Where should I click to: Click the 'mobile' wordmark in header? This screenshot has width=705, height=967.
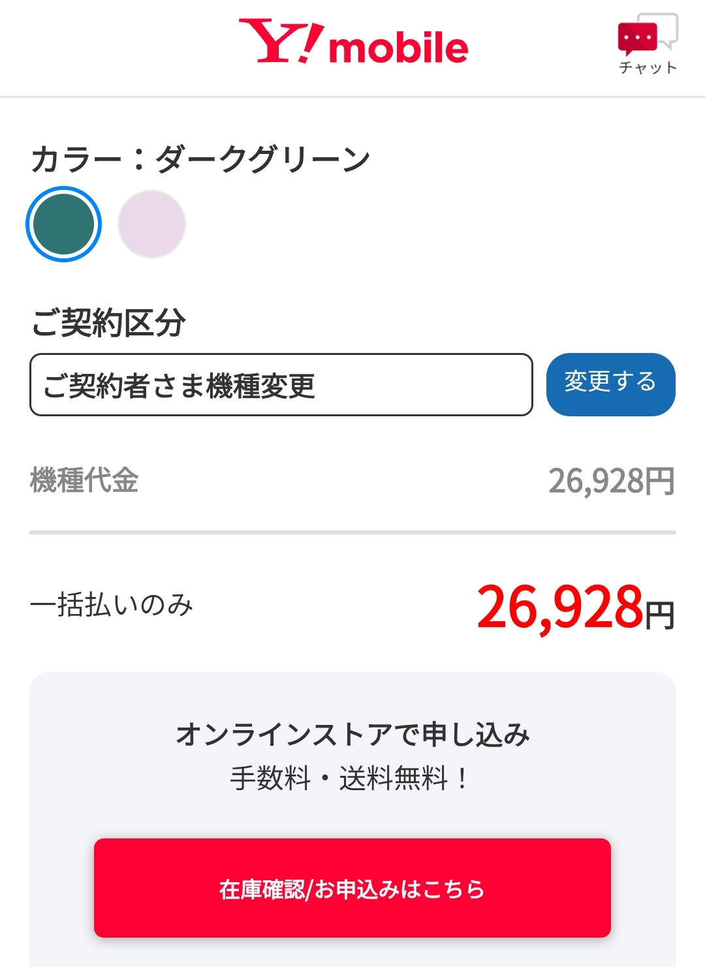pyautogui.click(x=399, y=48)
